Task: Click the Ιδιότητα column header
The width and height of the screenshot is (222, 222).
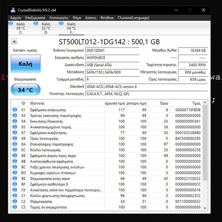Action: coord(66,103)
